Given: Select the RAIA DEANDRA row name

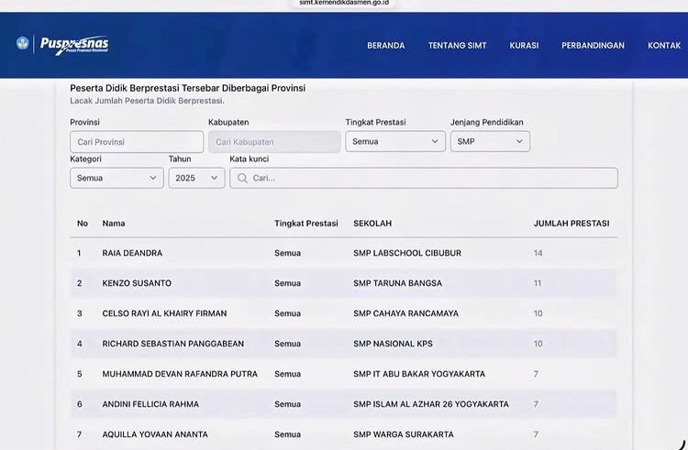Looking at the screenshot, I should pyautogui.click(x=132, y=253).
